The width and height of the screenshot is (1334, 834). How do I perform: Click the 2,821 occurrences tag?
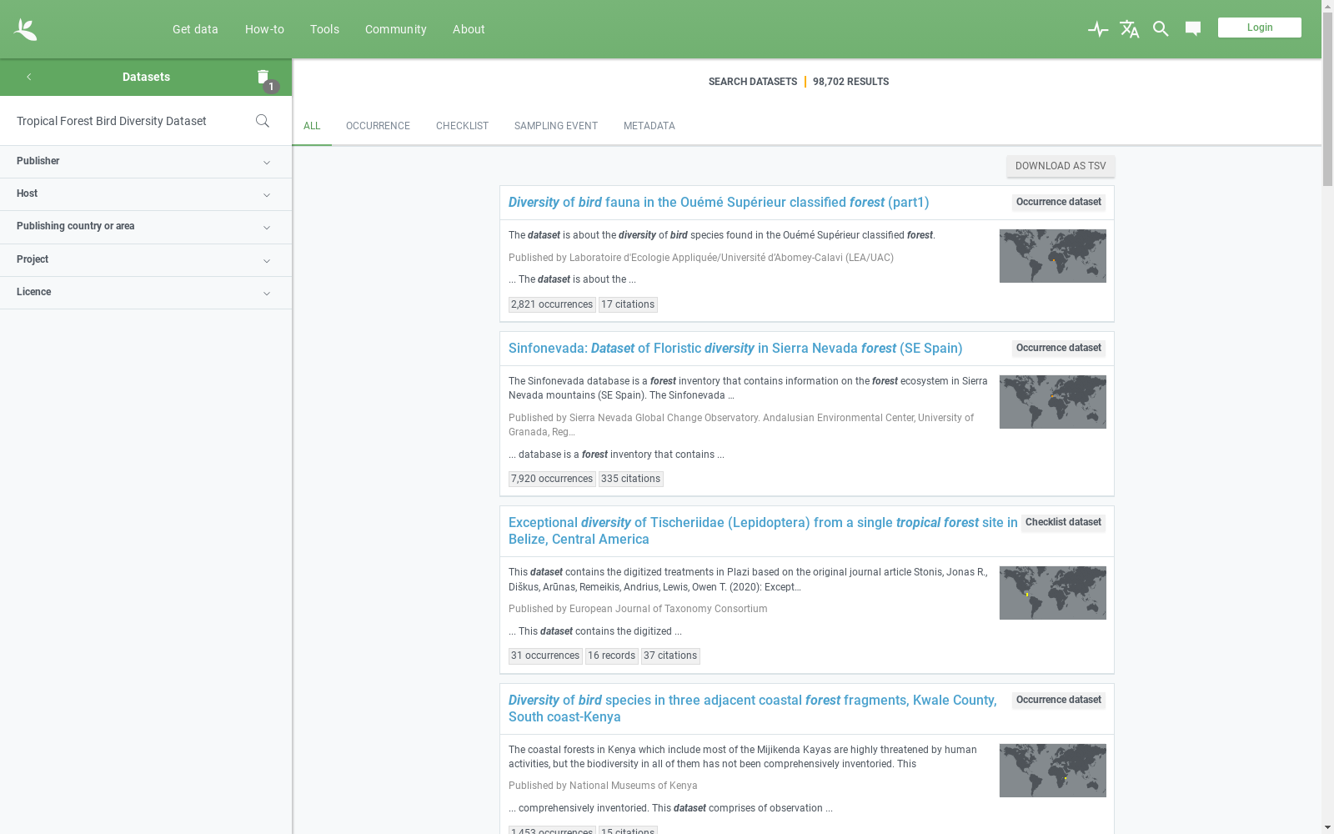(x=552, y=304)
